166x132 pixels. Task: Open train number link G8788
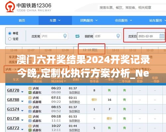pyautogui.click(x=13, y=100)
